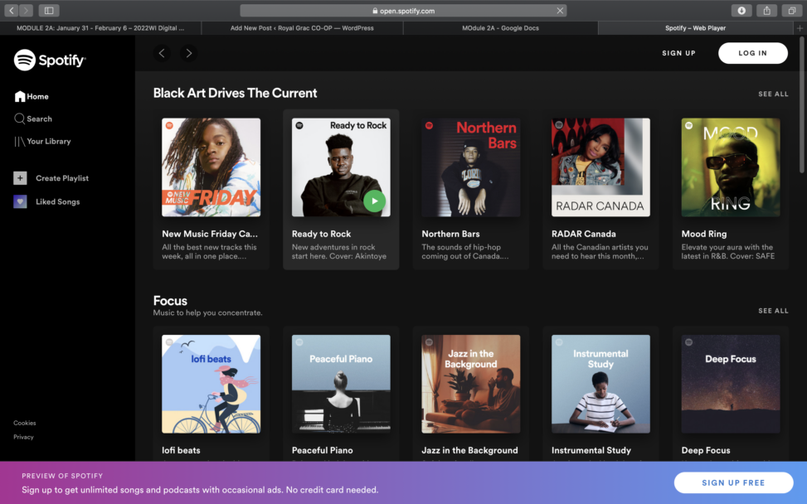Open the Privacy link
807x504 pixels.
tap(23, 437)
